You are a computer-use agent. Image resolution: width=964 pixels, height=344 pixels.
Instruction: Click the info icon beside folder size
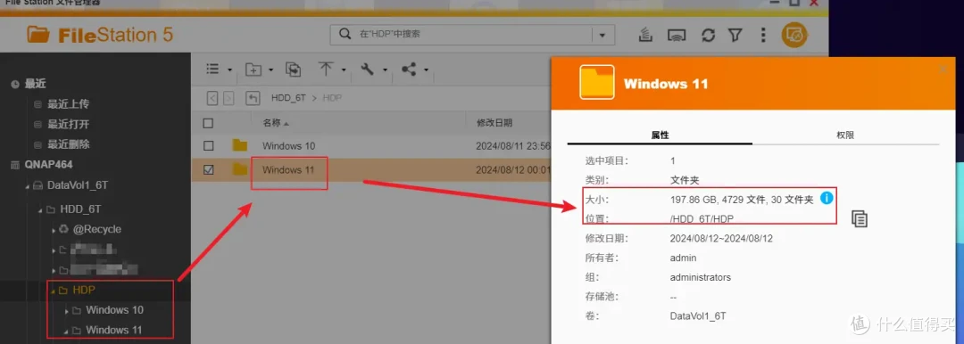pos(827,198)
